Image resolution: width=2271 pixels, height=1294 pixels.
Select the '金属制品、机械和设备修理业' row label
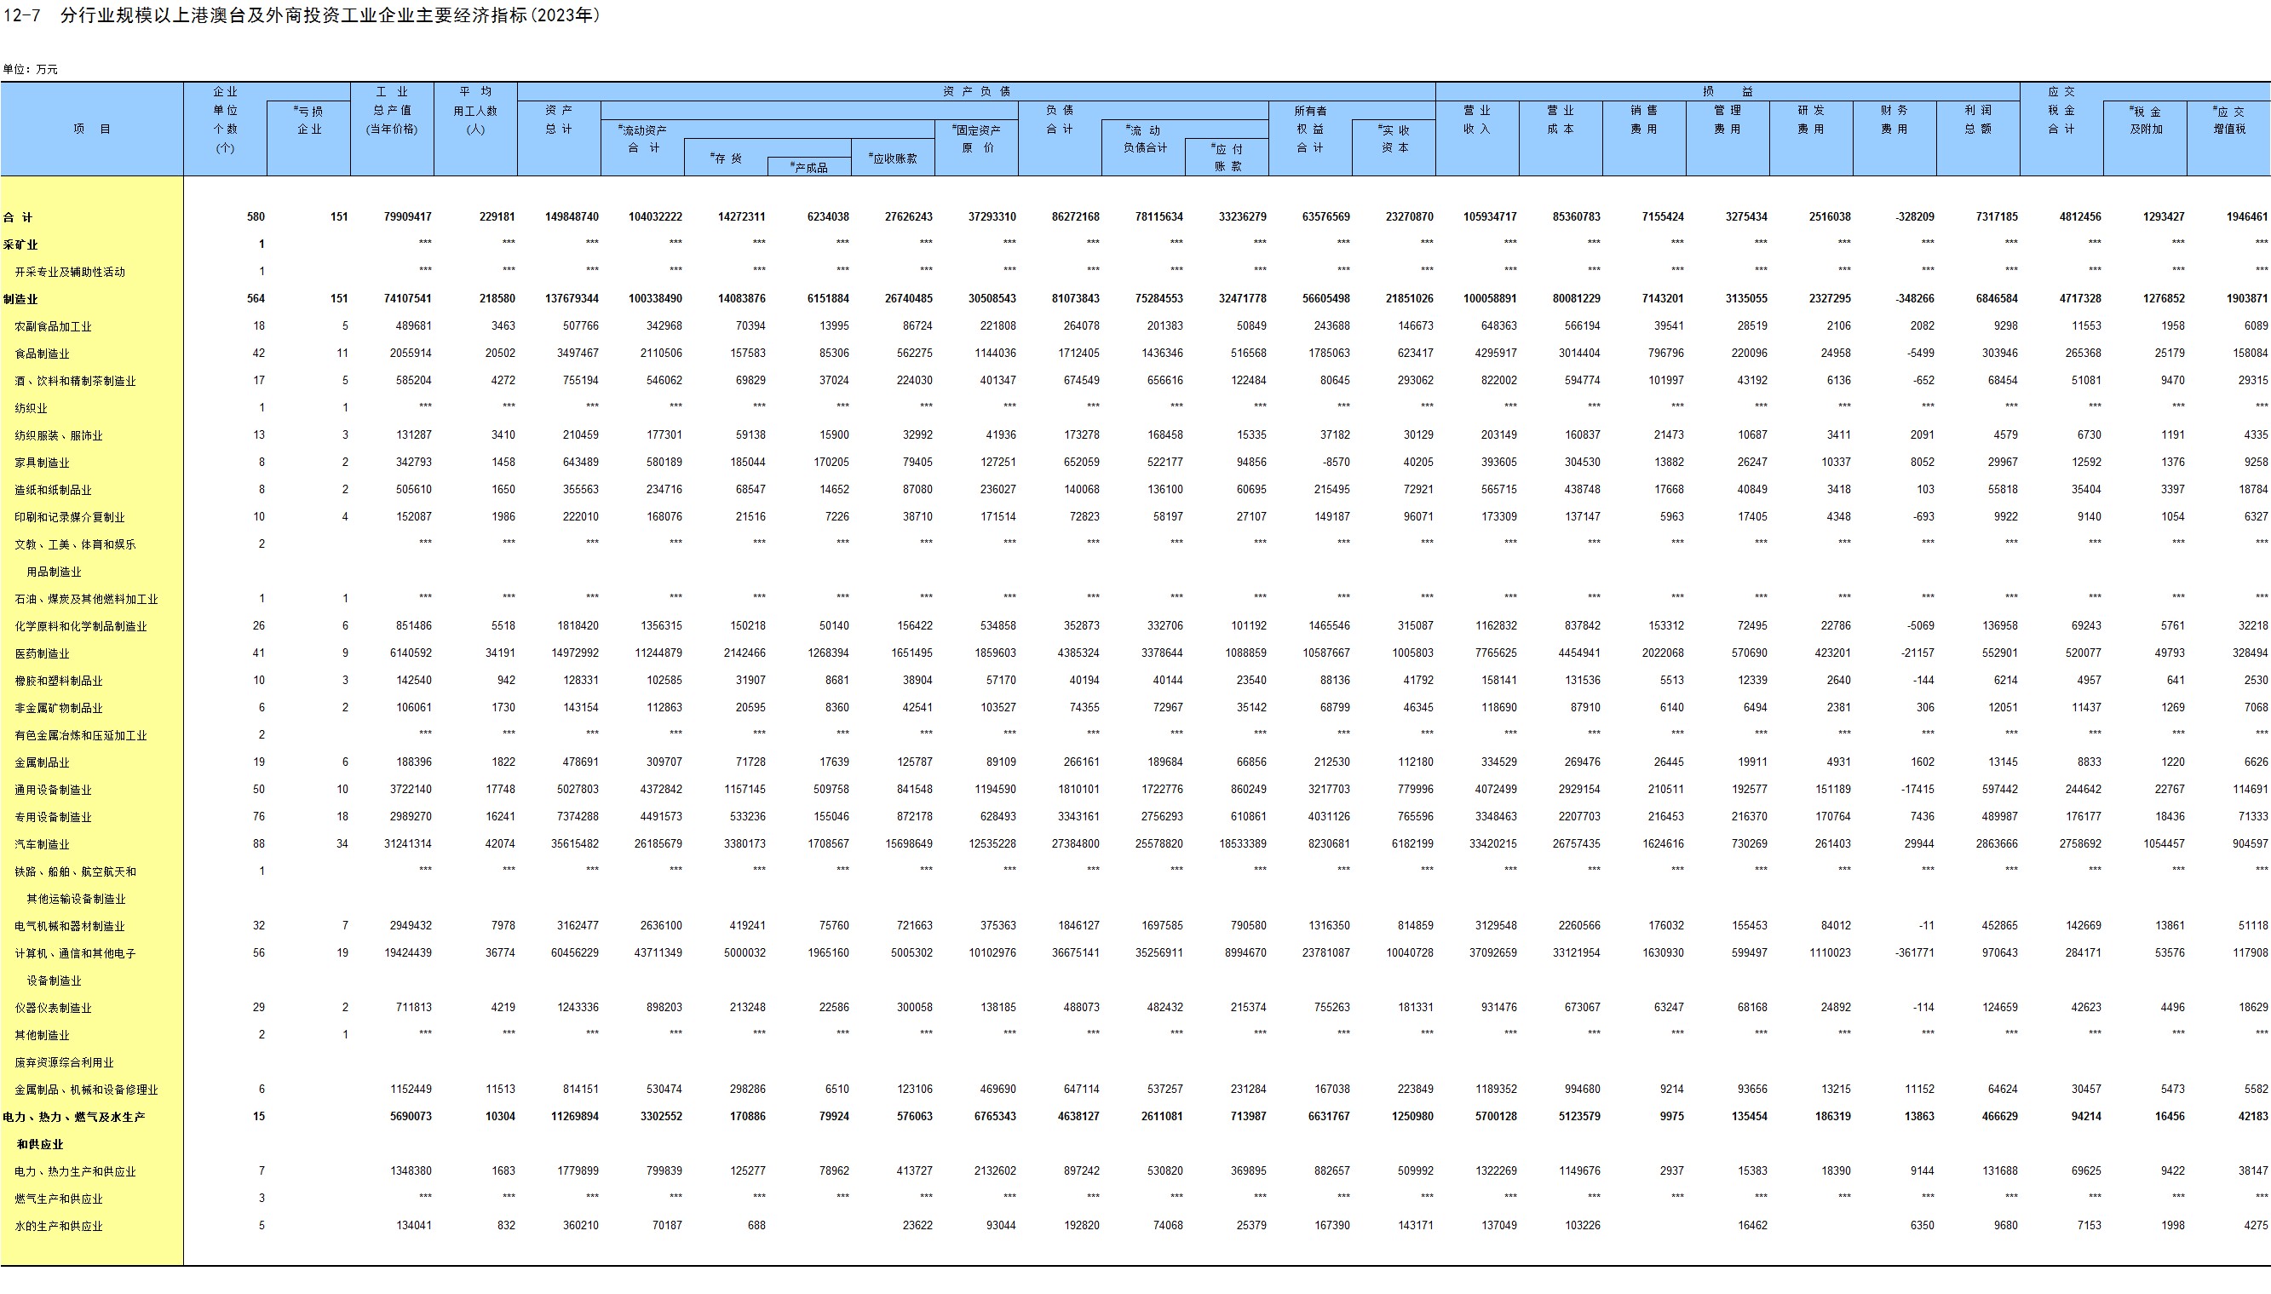tap(86, 1090)
